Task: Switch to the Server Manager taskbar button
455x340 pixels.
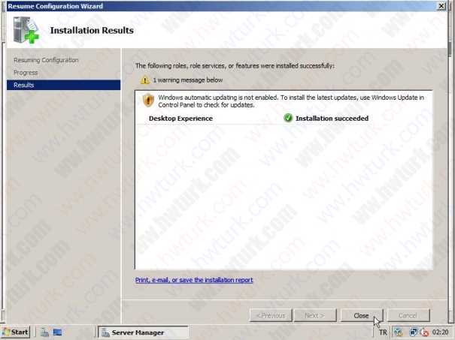Action: [x=143, y=332]
